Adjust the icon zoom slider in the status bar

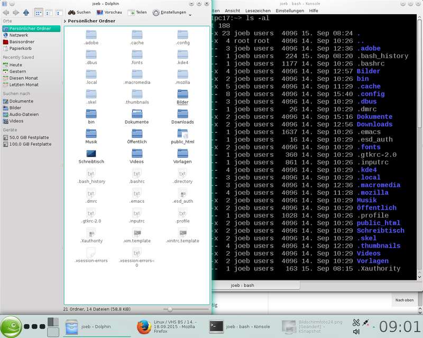(x=170, y=309)
